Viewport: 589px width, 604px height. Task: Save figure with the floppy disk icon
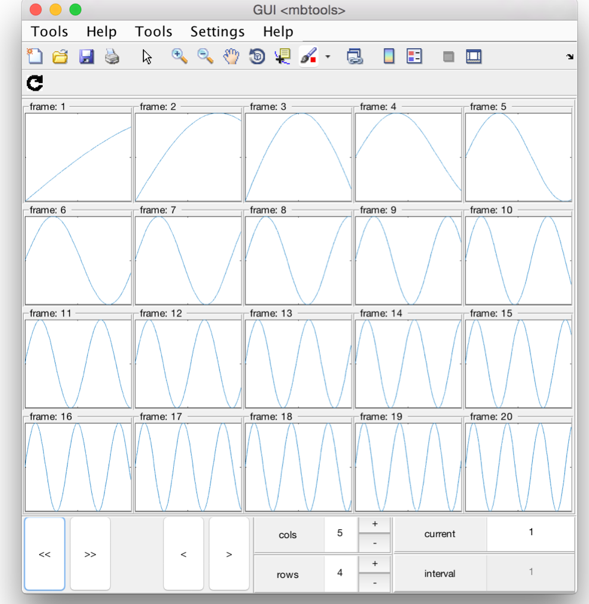click(87, 56)
